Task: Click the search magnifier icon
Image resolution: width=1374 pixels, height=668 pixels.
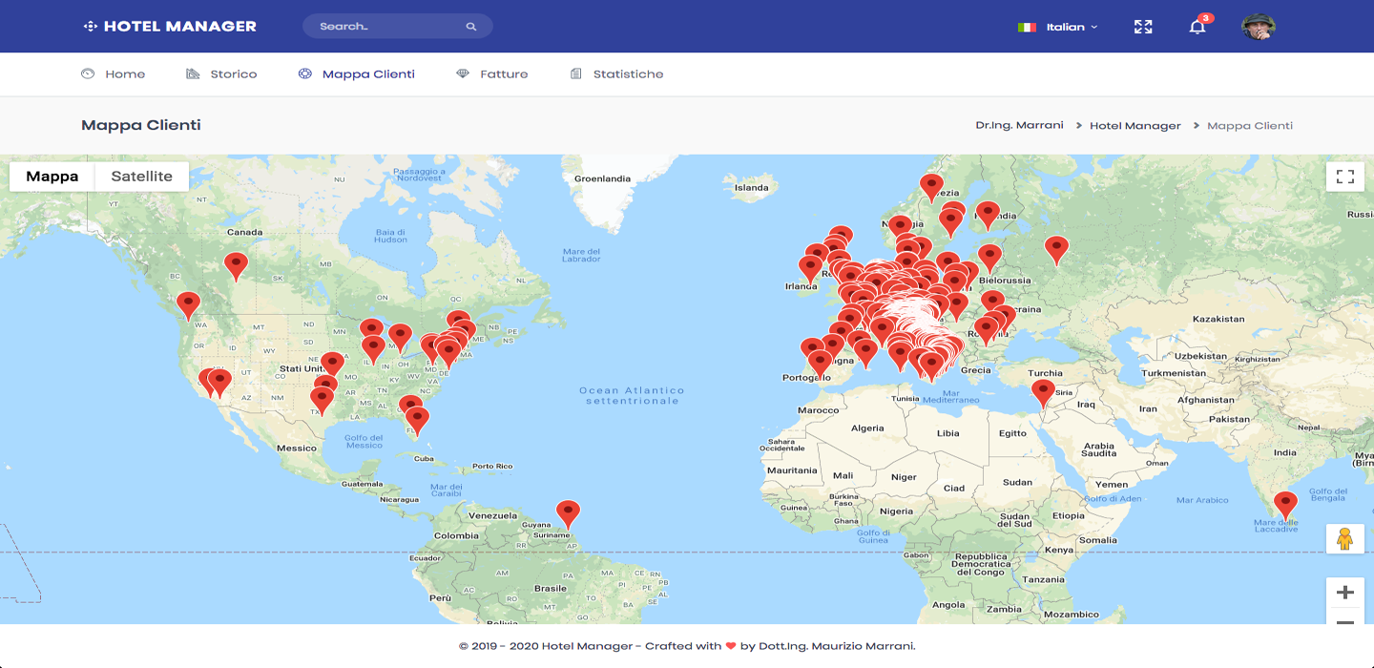Action: pos(471,27)
